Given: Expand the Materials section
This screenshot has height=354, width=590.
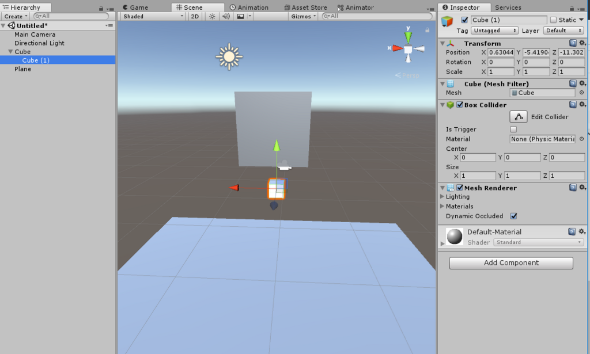Looking at the screenshot, I should (442, 206).
